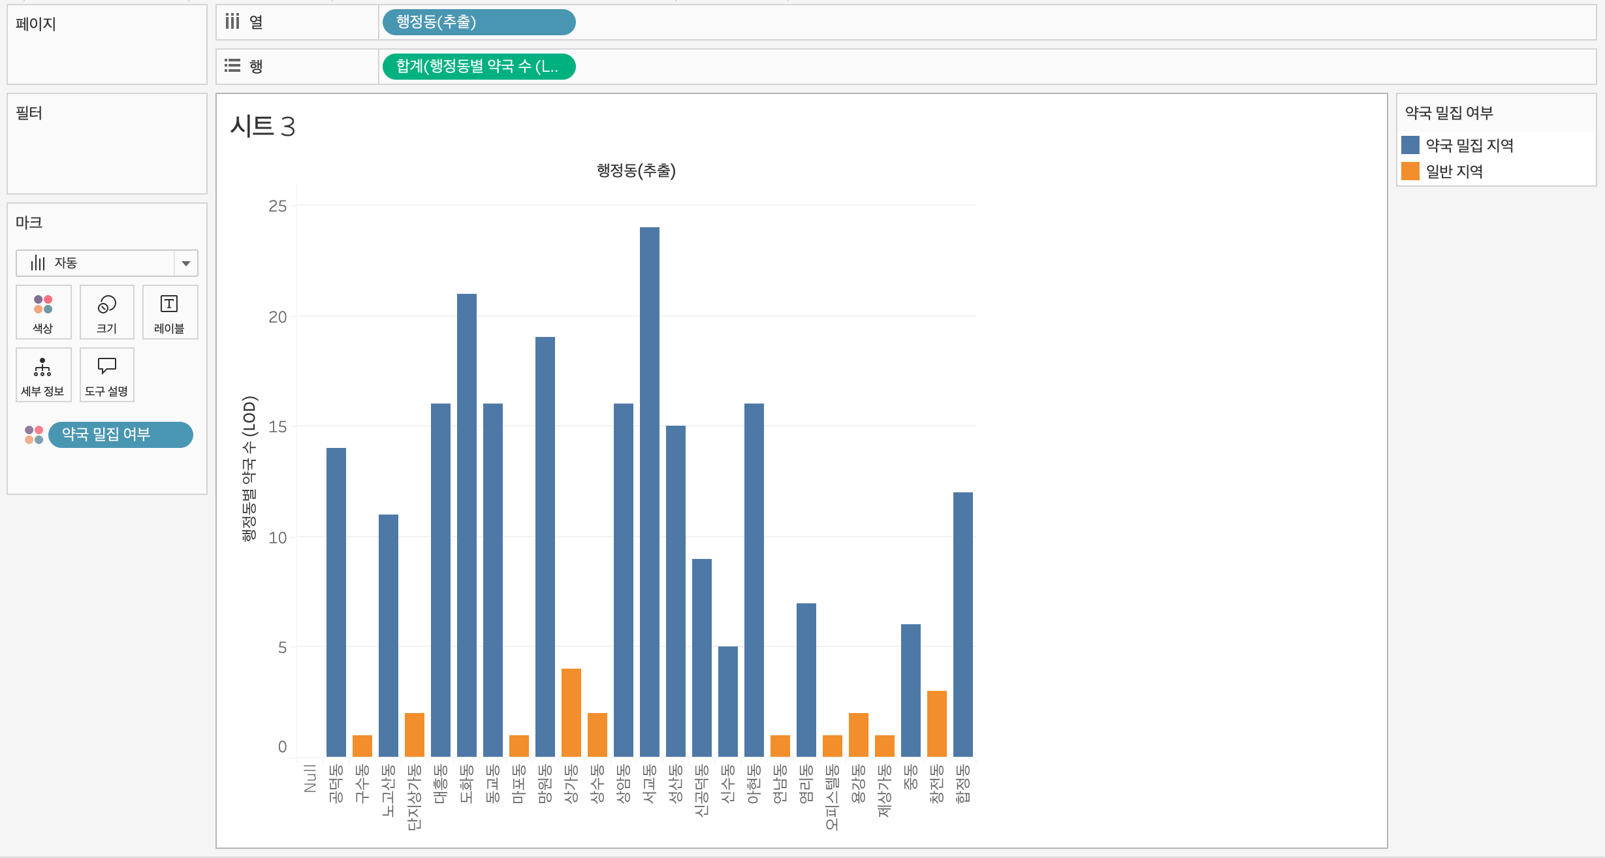Viewport: 1605px width, 858px height.
Task: Open the 색상 (Color) marks card
Action: pos(43,312)
